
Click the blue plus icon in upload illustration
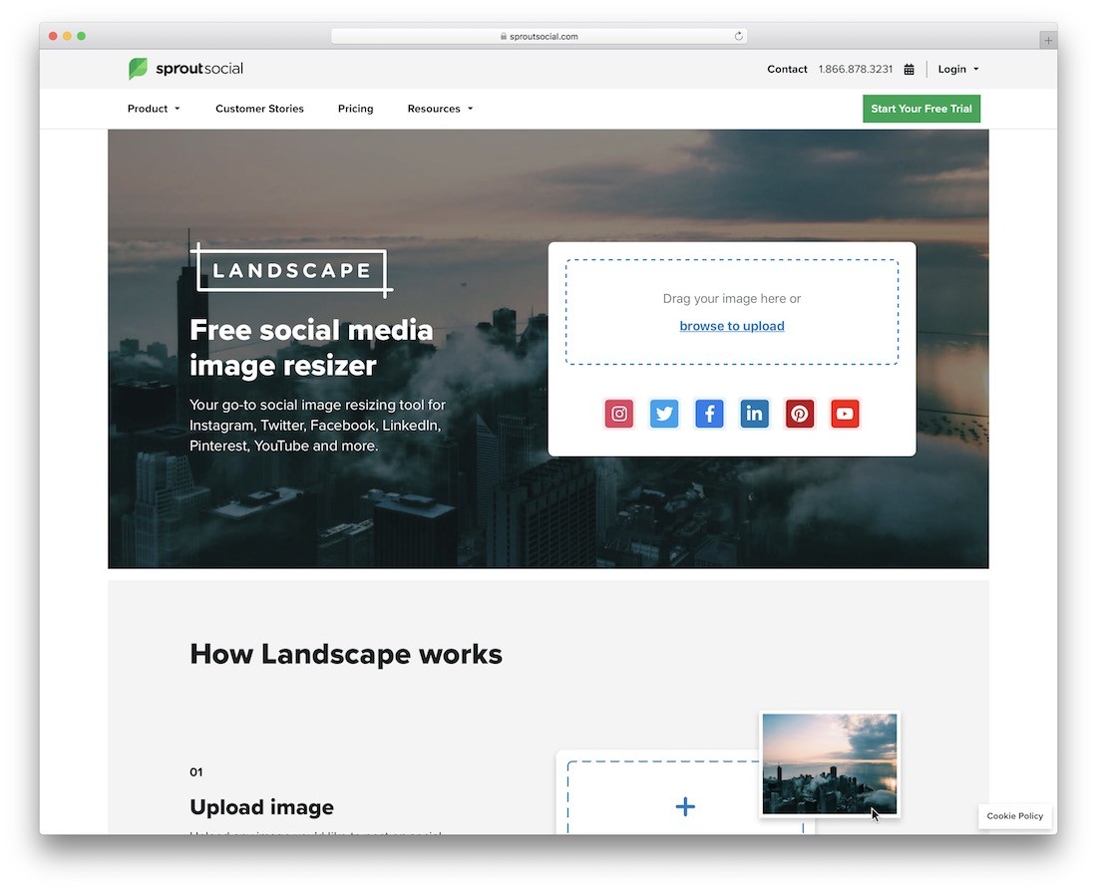[x=686, y=806]
